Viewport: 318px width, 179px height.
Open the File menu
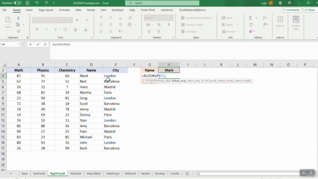[x=4, y=10]
